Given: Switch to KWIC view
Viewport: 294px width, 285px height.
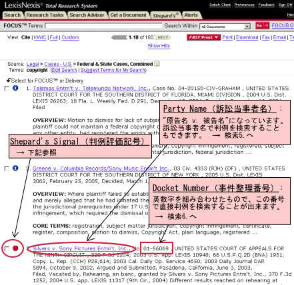Looking at the screenshot, I should point(40,37).
